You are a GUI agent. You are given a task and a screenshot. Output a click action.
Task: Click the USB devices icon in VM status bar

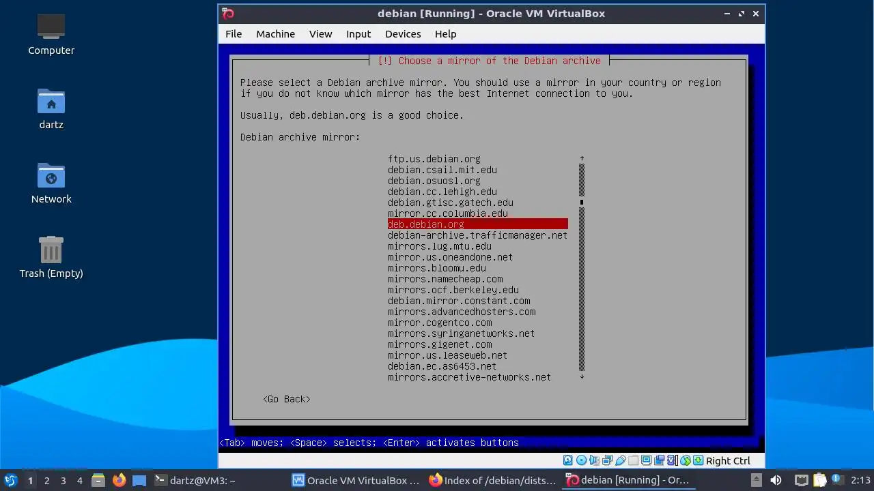click(x=620, y=461)
